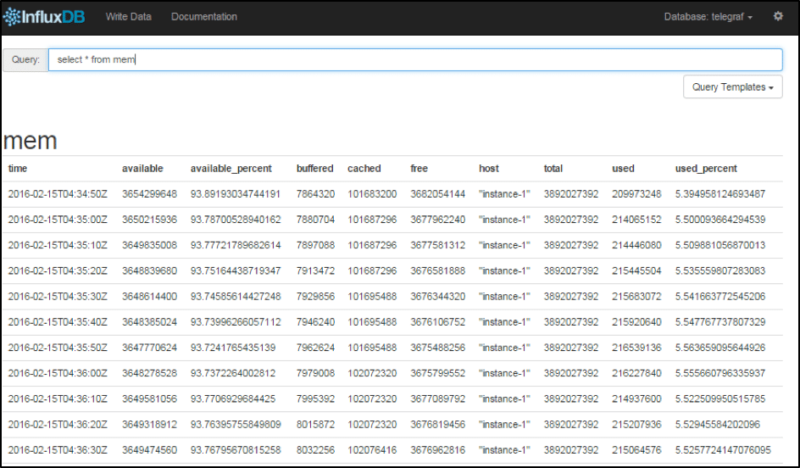This screenshot has height=468, width=800.
Task: Click the total column header
Action: click(553, 169)
